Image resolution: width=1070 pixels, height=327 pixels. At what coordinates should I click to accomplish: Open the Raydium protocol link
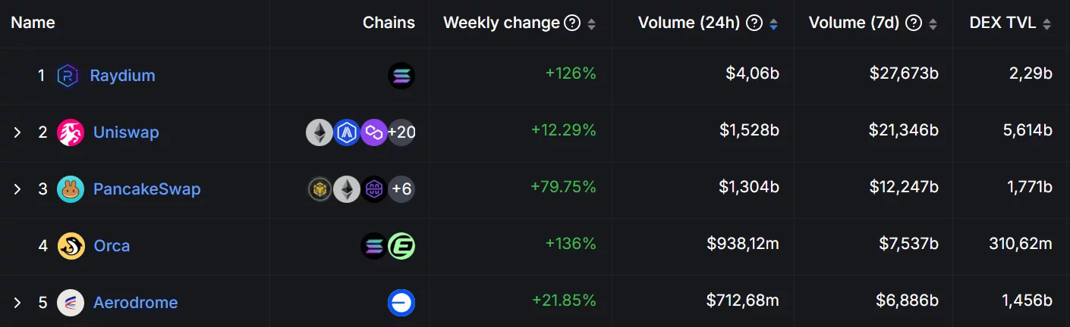[x=122, y=76]
